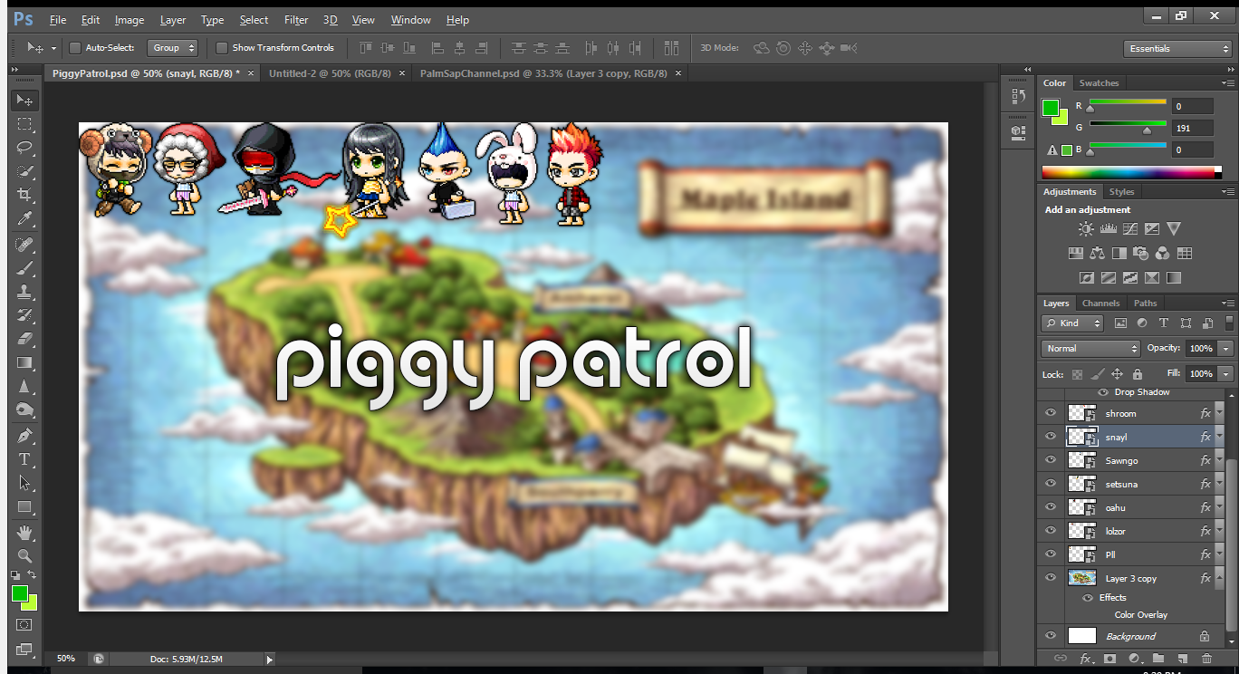The height and width of the screenshot is (674, 1239).
Task: Enable the Auto-Select checkbox
Action: coord(75,48)
